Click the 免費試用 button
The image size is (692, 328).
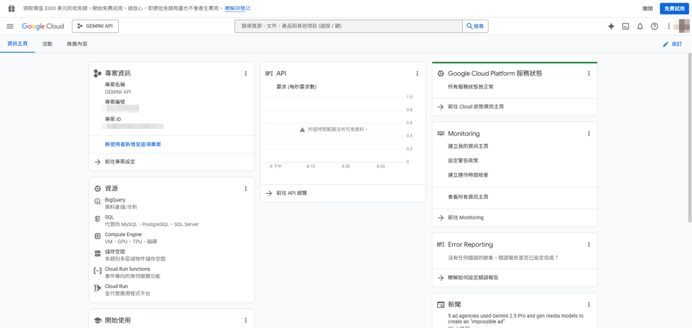pyautogui.click(x=673, y=8)
